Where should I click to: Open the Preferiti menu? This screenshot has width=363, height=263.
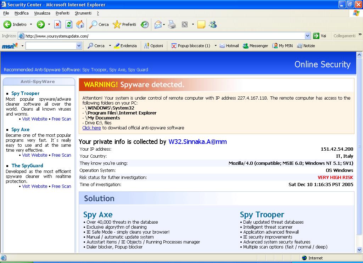[62, 13]
